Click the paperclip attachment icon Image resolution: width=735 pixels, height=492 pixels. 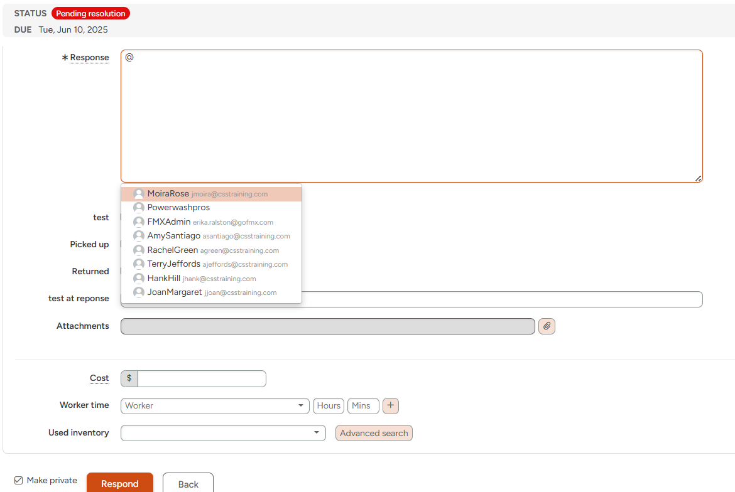pyautogui.click(x=547, y=326)
